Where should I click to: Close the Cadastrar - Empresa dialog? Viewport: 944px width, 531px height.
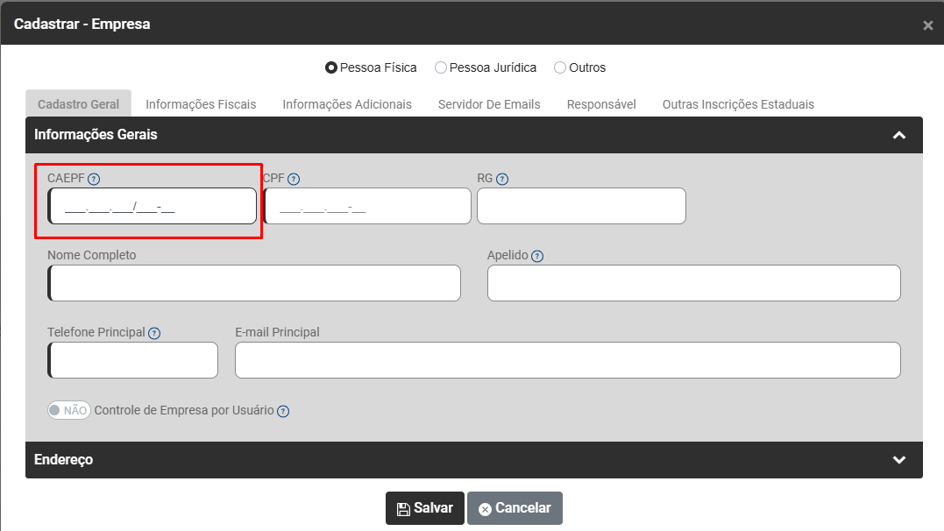pos(927,25)
